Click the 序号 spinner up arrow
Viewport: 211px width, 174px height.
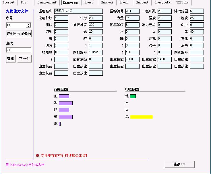pyautogui.click(x=29, y=24)
